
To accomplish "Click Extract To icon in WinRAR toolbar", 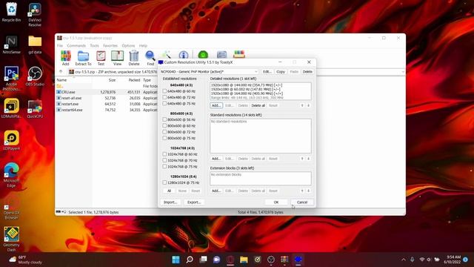I will tap(83, 58).
